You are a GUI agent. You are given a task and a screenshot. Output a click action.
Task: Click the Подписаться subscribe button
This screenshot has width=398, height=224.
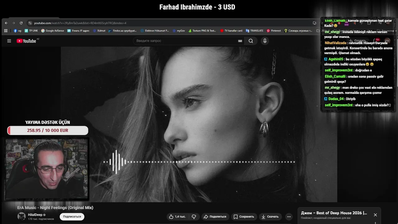[x=72, y=217]
